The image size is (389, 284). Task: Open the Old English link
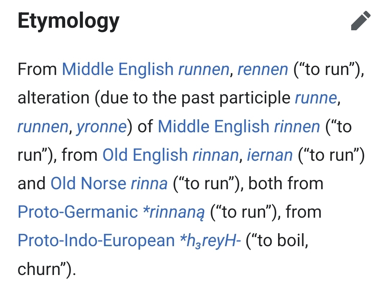coord(145,155)
